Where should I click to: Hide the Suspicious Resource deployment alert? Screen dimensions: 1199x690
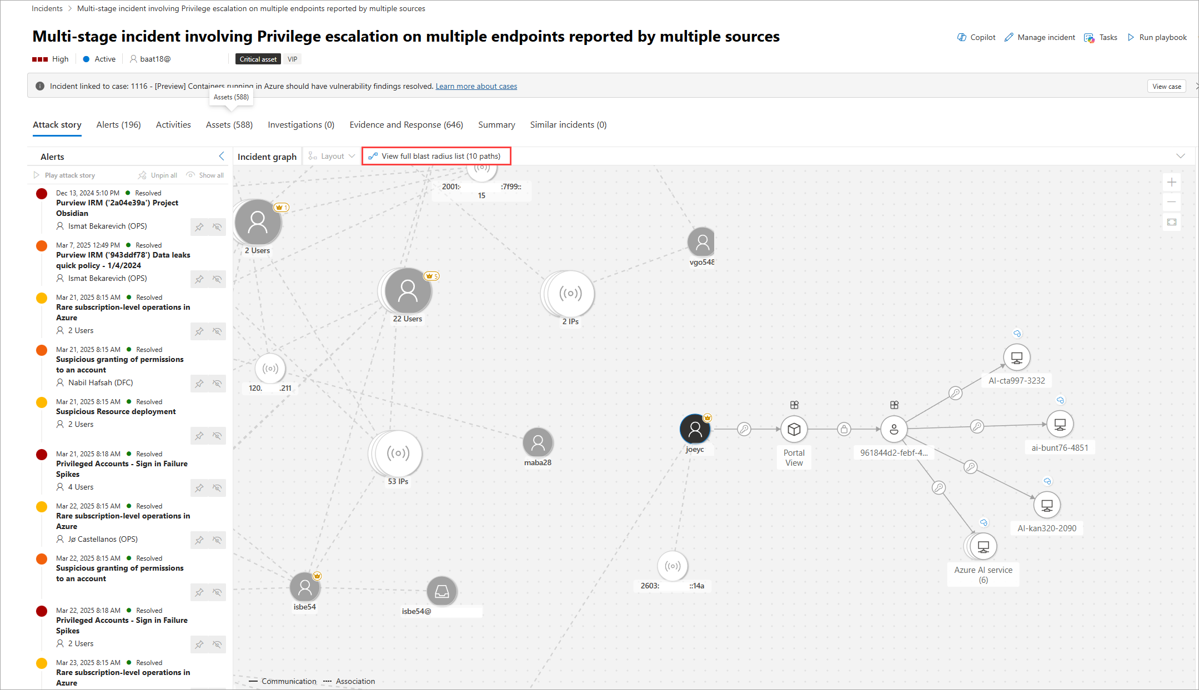(217, 436)
